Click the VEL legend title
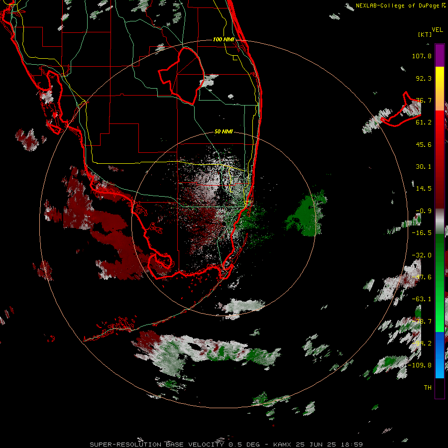This screenshot has width=448, height=448. point(438,30)
